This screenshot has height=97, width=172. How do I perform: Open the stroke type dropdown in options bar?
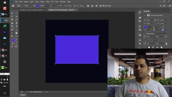(x=61, y=6)
